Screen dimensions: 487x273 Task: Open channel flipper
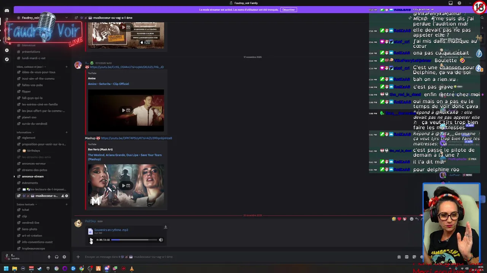[x=26, y=91]
